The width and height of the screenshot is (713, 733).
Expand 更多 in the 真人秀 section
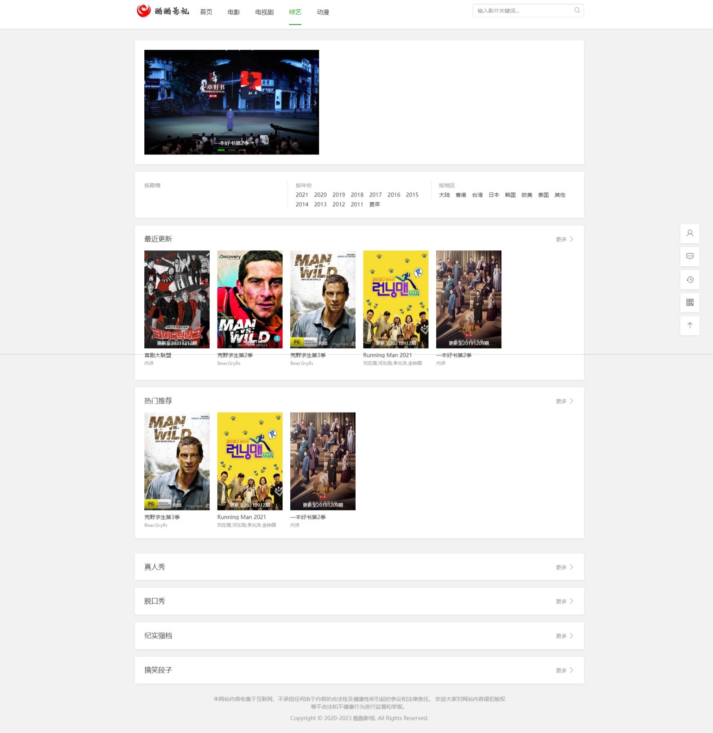tap(564, 567)
